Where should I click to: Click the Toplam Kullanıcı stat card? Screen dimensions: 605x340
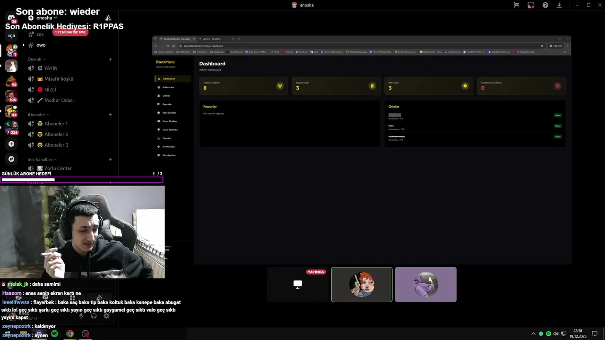click(243, 86)
